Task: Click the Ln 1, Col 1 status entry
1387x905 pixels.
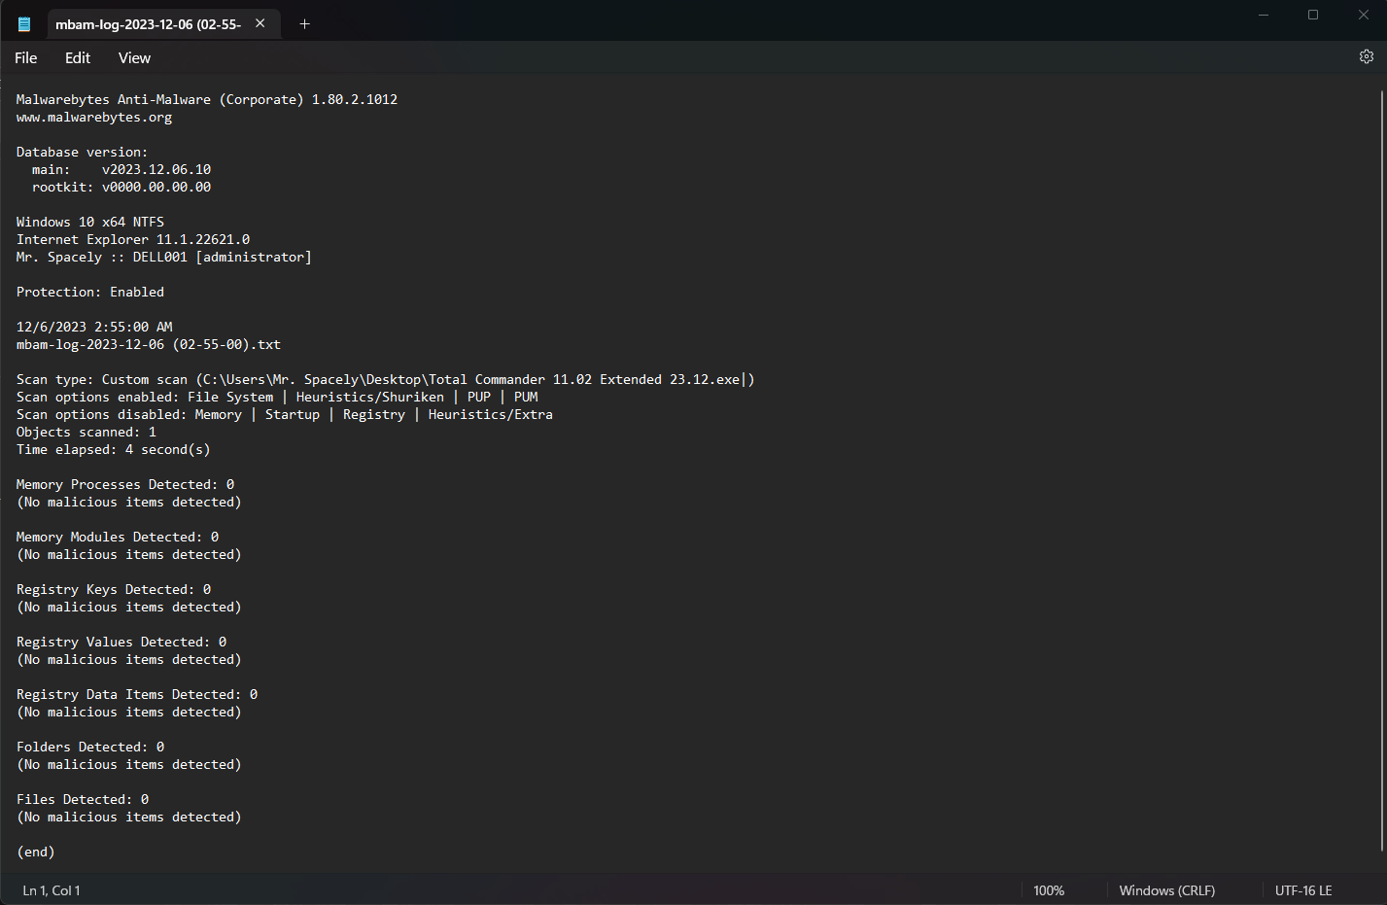Action: coord(52,890)
